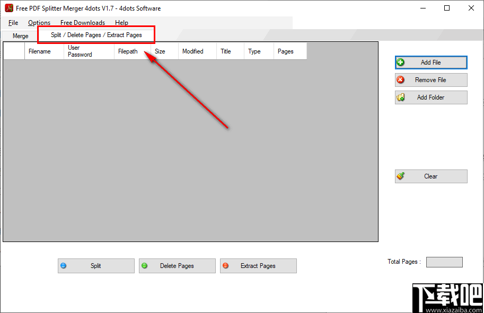Open the File menu

click(x=13, y=22)
